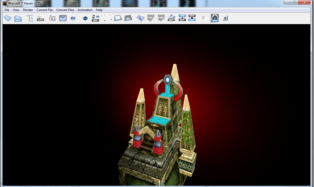Click the export to BLP icon
The image size is (314, 187).
171,18
